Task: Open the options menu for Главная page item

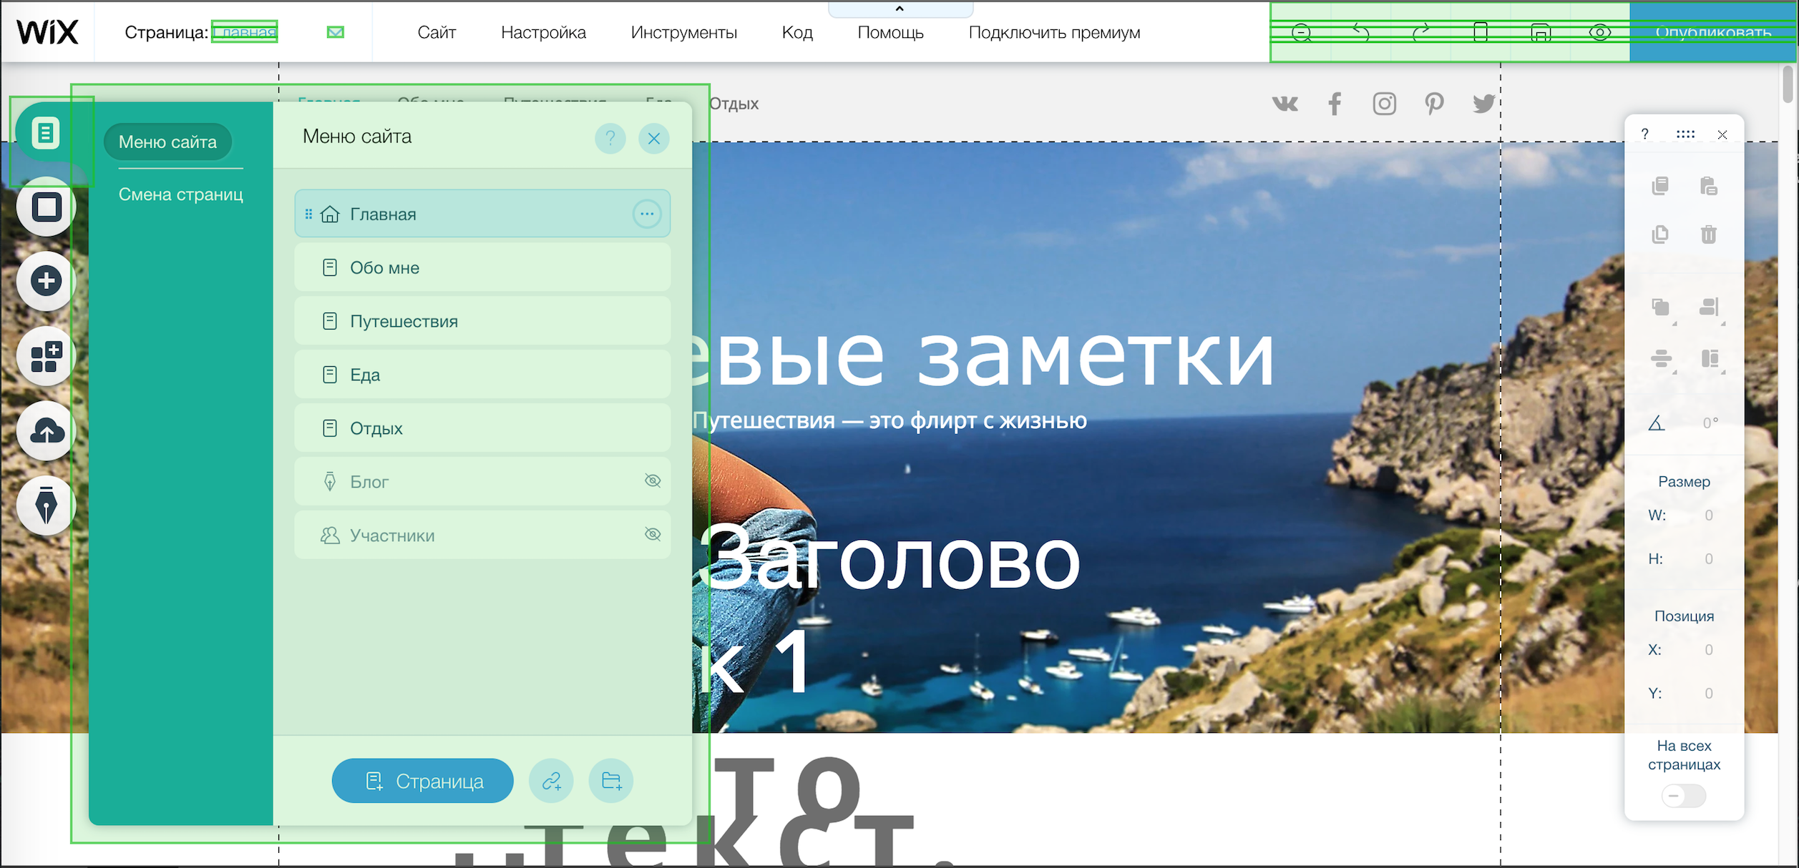Action: [x=646, y=213]
